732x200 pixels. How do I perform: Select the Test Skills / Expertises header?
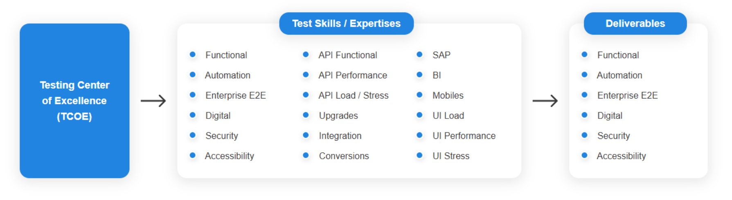tap(346, 24)
